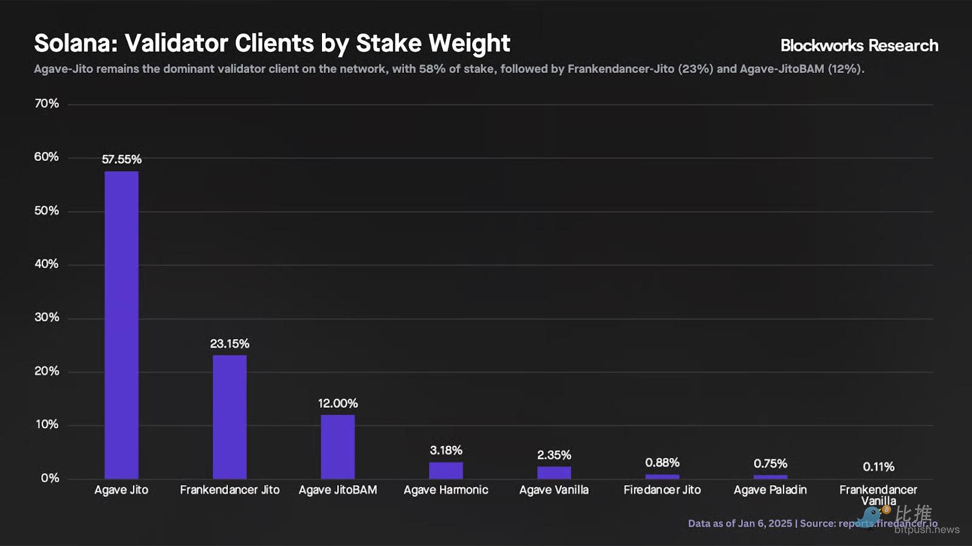
Task: Select the Agave Paladin axis label
Action: pyautogui.click(x=770, y=490)
